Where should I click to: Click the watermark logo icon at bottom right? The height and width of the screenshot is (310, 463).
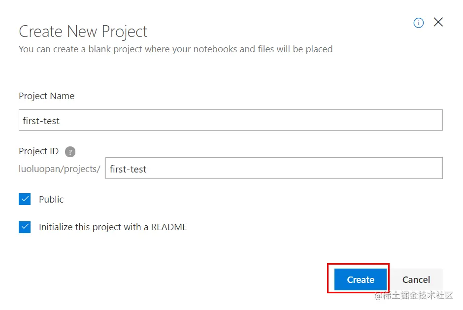tap(378, 296)
